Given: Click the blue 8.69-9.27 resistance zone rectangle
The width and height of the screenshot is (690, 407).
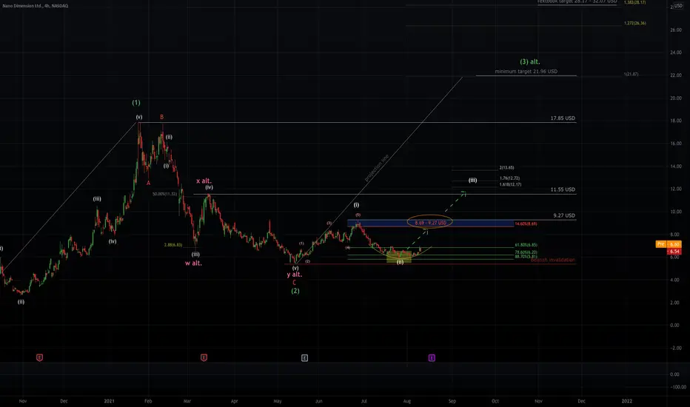Looking at the screenshot, I should [x=430, y=223].
